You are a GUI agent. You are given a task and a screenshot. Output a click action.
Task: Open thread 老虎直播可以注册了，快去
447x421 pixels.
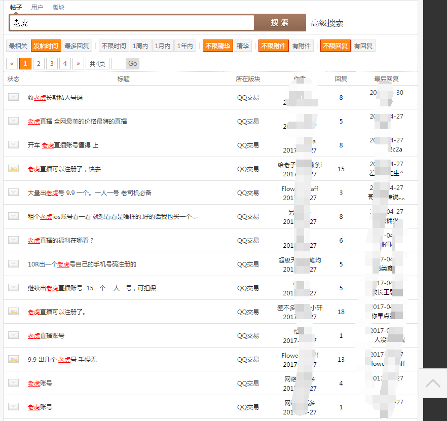[64, 169]
